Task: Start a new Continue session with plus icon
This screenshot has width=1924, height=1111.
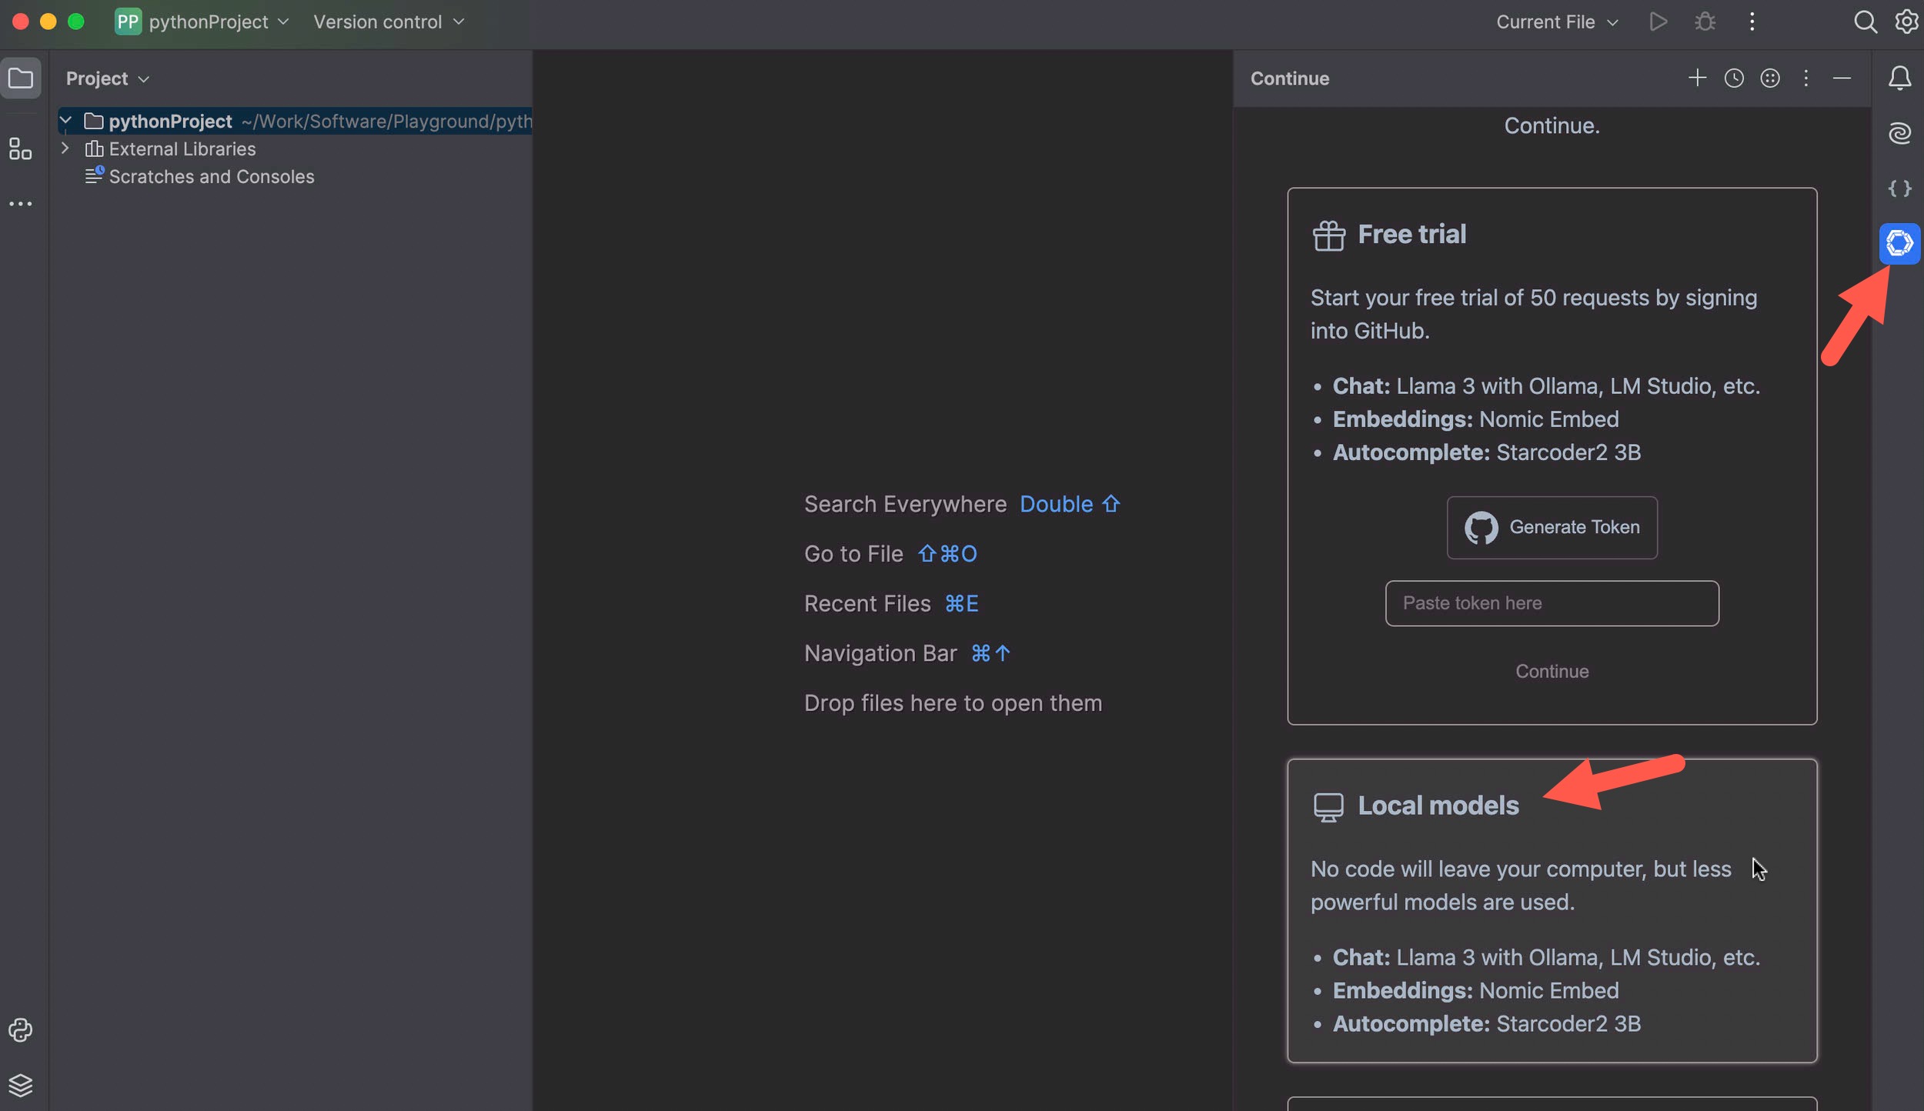Action: pyautogui.click(x=1697, y=78)
